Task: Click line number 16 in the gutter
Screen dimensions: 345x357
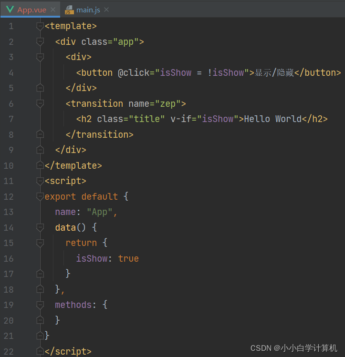Action: (9, 259)
